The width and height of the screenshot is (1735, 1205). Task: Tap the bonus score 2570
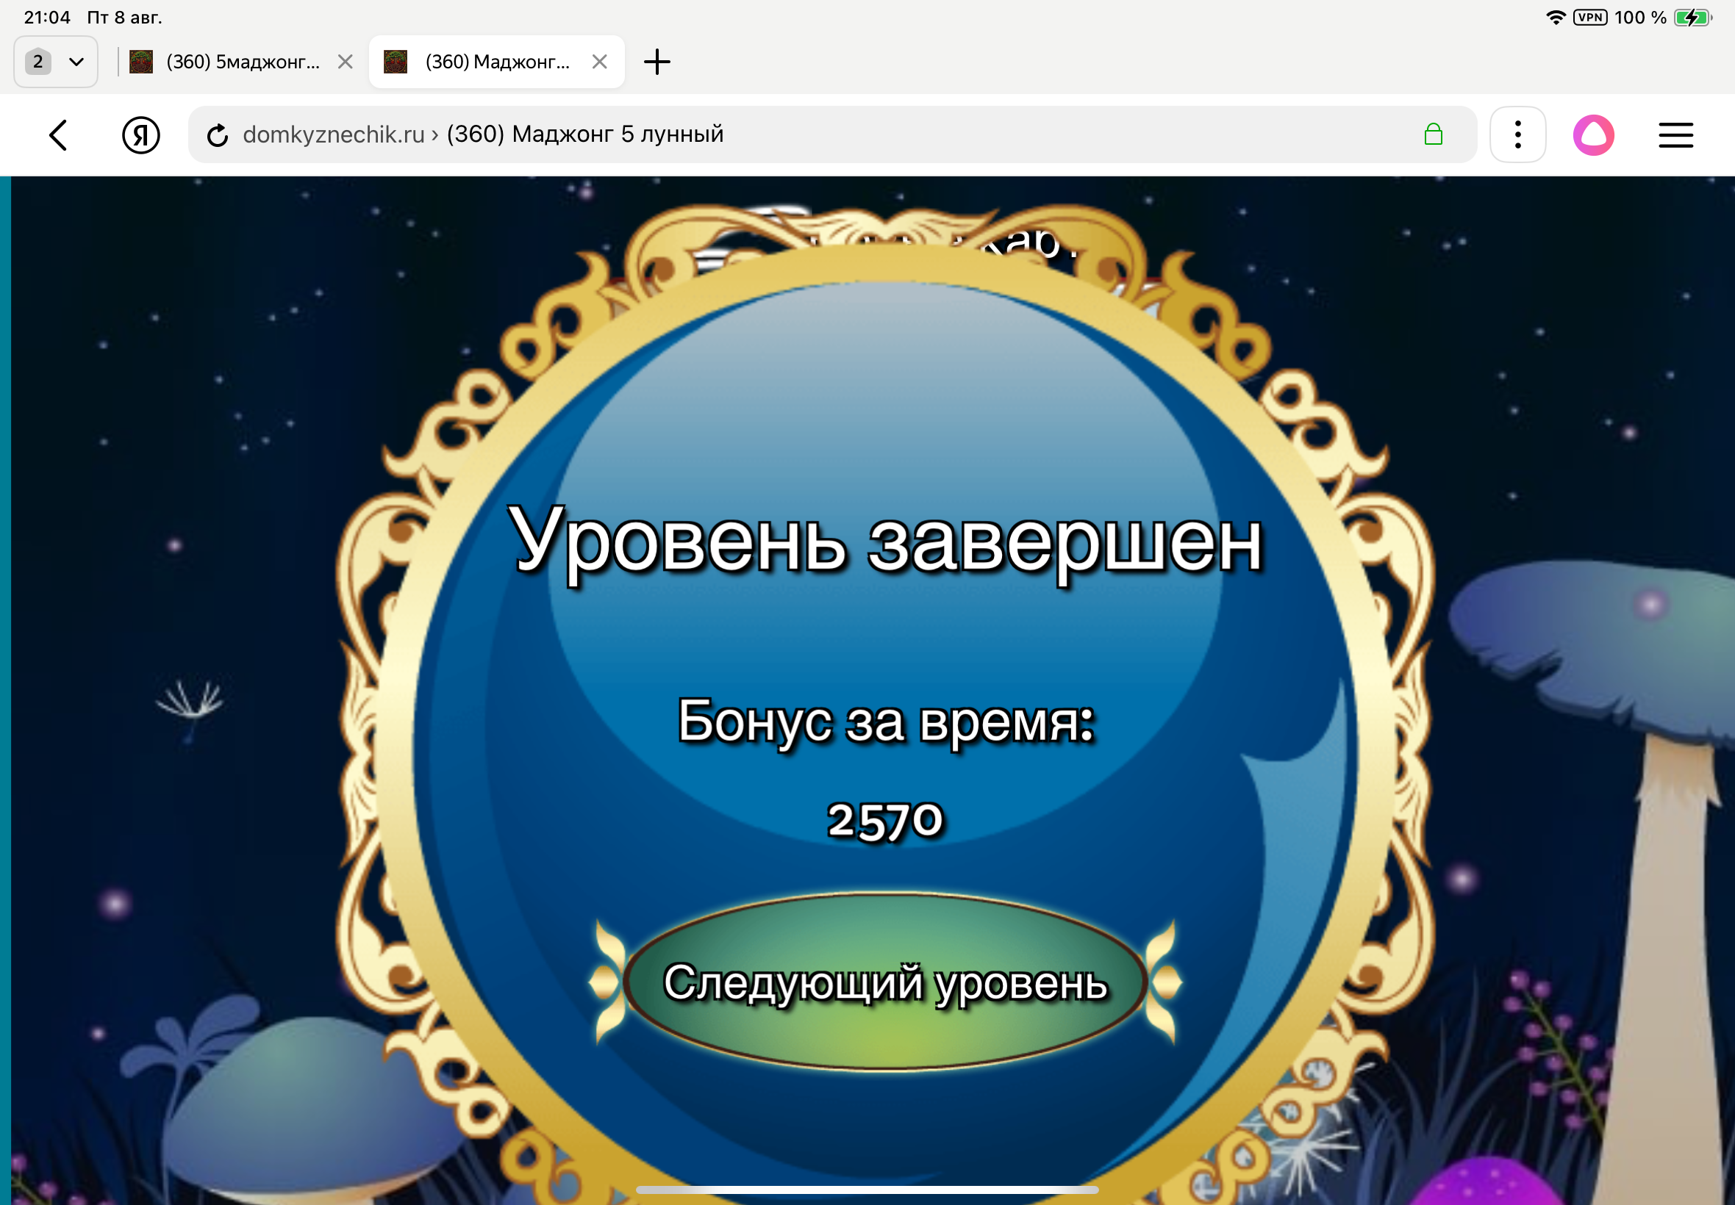885,820
